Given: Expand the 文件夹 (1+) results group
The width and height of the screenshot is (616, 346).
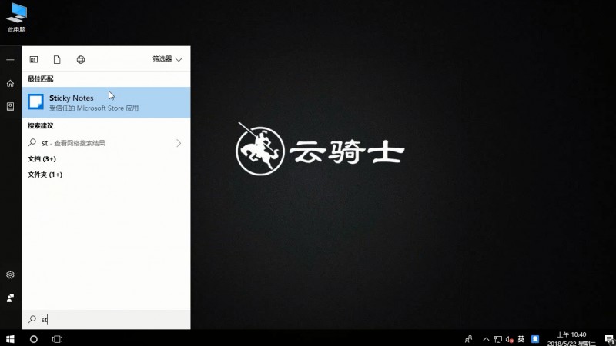Looking at the screenshot, I should click(45, 175).
